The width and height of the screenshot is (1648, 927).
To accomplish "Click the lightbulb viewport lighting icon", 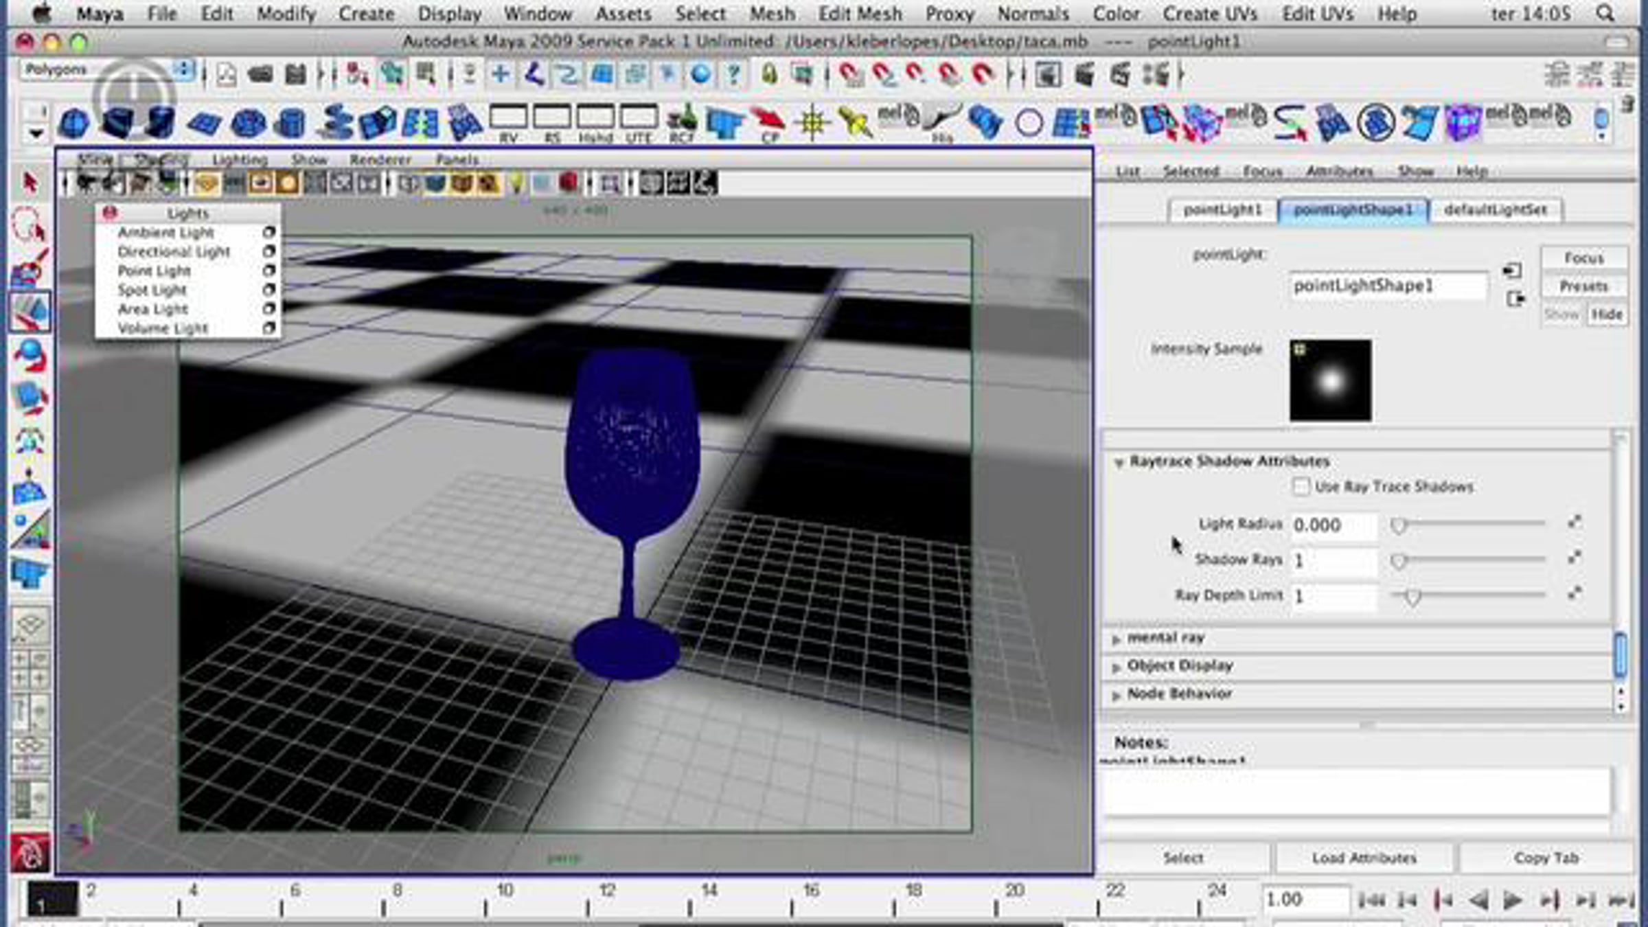I will pyautogui.click(x=516, y=183).
